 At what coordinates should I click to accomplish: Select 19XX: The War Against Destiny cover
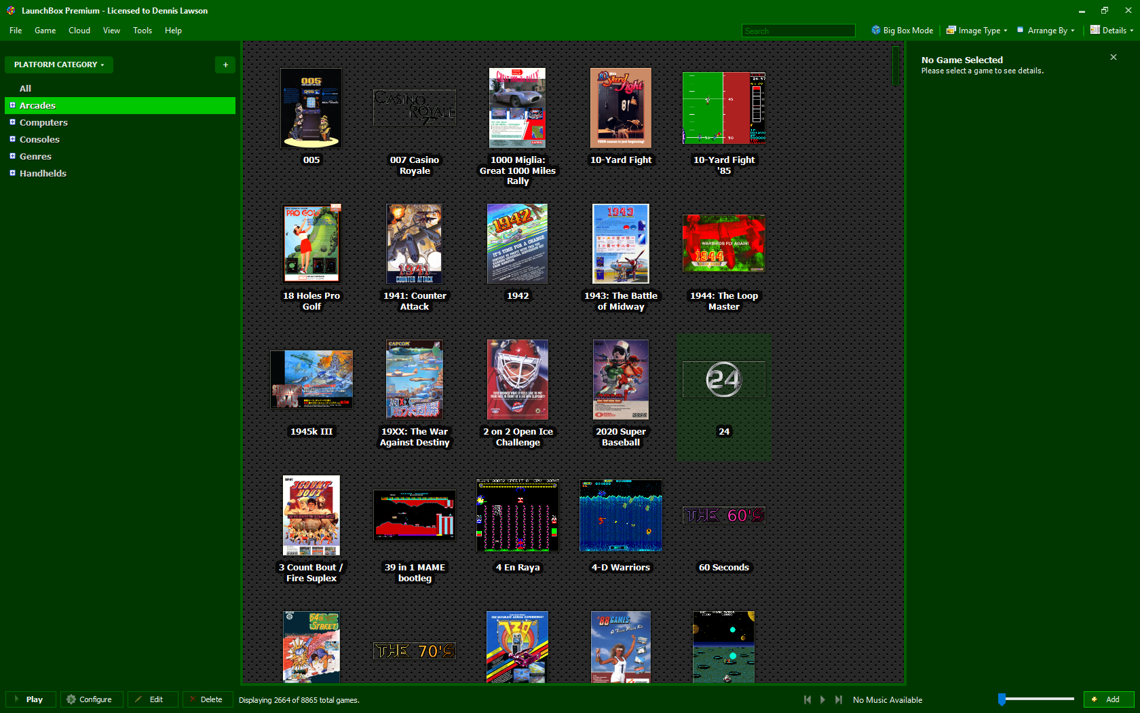pos(415,380)
